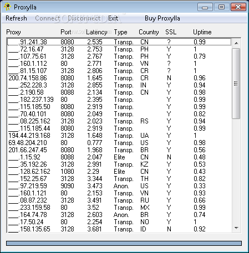Select proxy row ___.08.225.162
Screen dimensions: 249x253
[119, 121]
